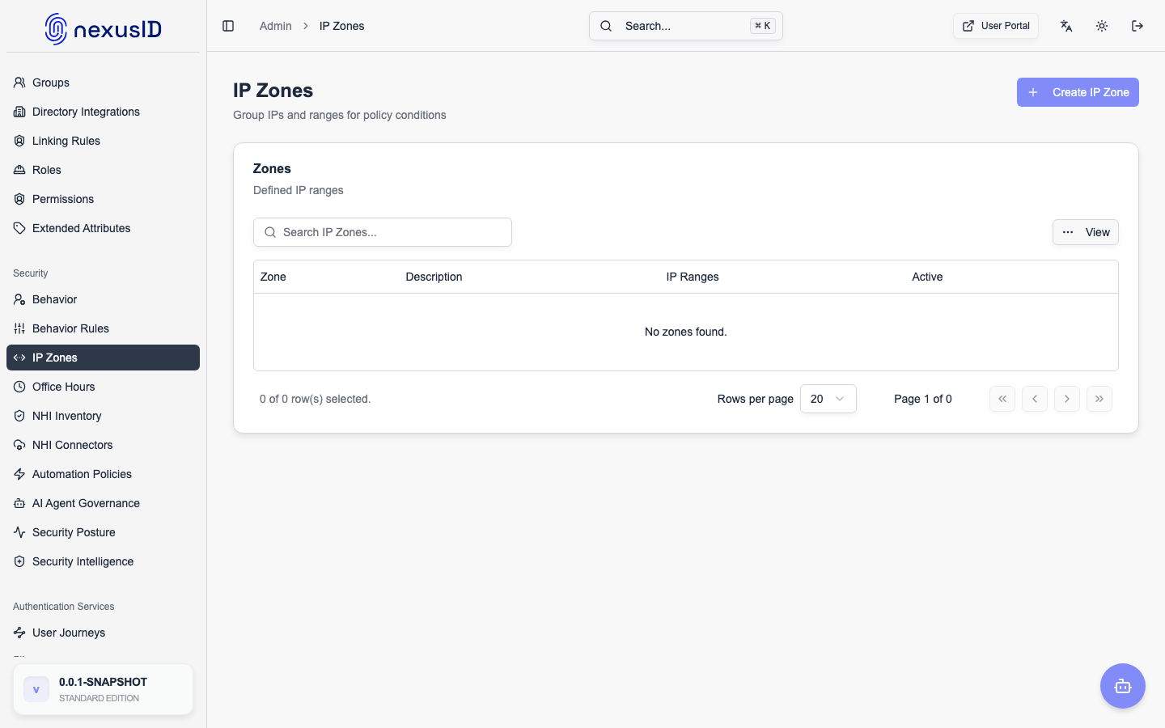The width and height of the screenshot is (1165, 728).
Task: Open AI Agent Governance page
Action: pyautogui.click(x=103, y=503)
